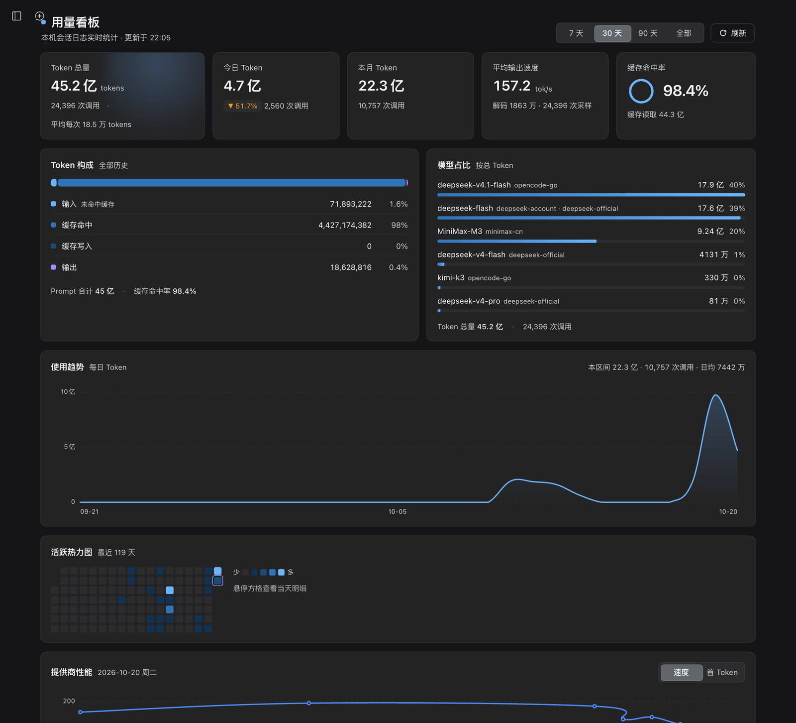Select the 7 天 time range
796x723 pixels.
pyautogui.click(x=576, y=33)
